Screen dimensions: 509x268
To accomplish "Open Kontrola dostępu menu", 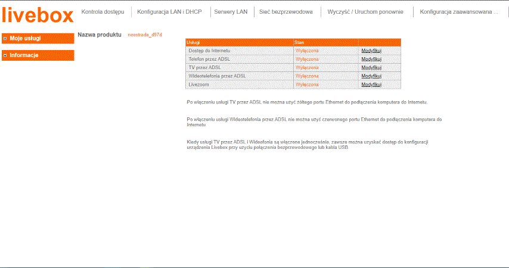I will [103, 12].
